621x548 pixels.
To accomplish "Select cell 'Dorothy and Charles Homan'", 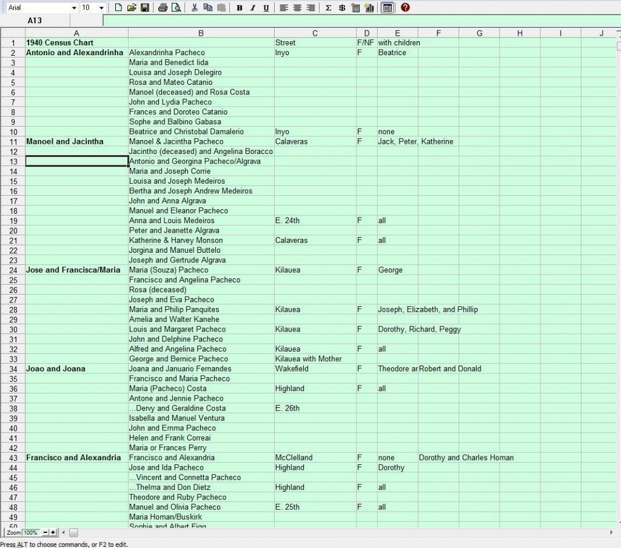I will [x=466, y=458].
